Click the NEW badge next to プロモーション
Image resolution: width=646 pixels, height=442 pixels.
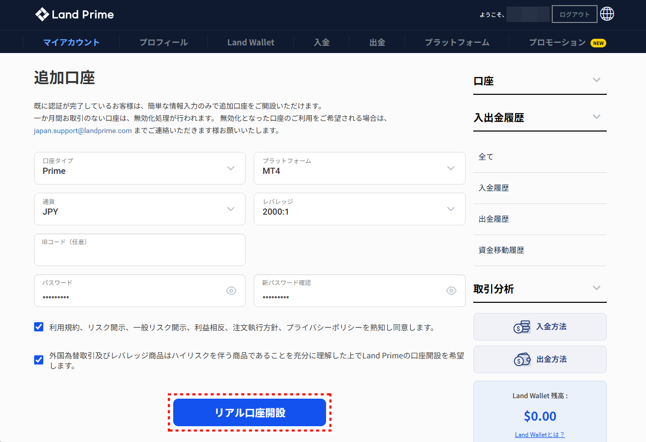click(598, 43)
